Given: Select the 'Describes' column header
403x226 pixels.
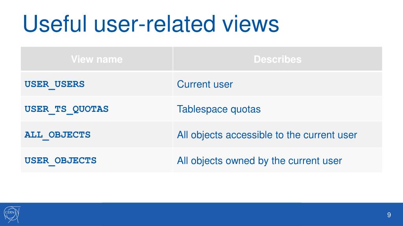Looking at the screenshot, I should [x=277, y=59].
